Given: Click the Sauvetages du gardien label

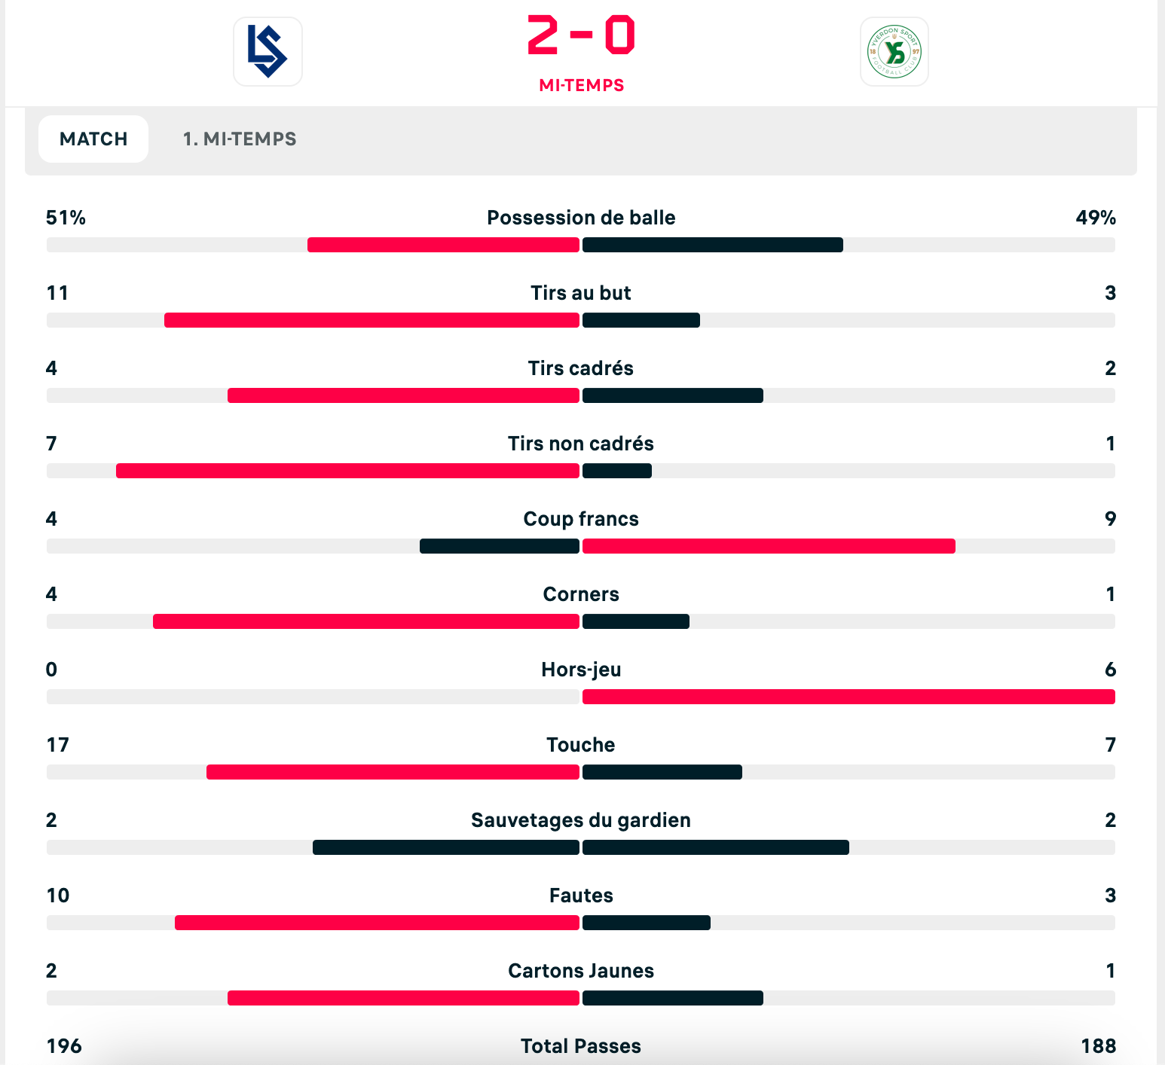Looking at the screenshot, I should [x=581, y=820].
